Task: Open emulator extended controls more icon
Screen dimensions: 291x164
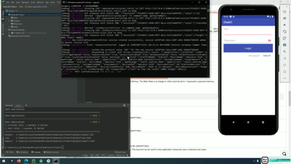Action: (285, 78)
